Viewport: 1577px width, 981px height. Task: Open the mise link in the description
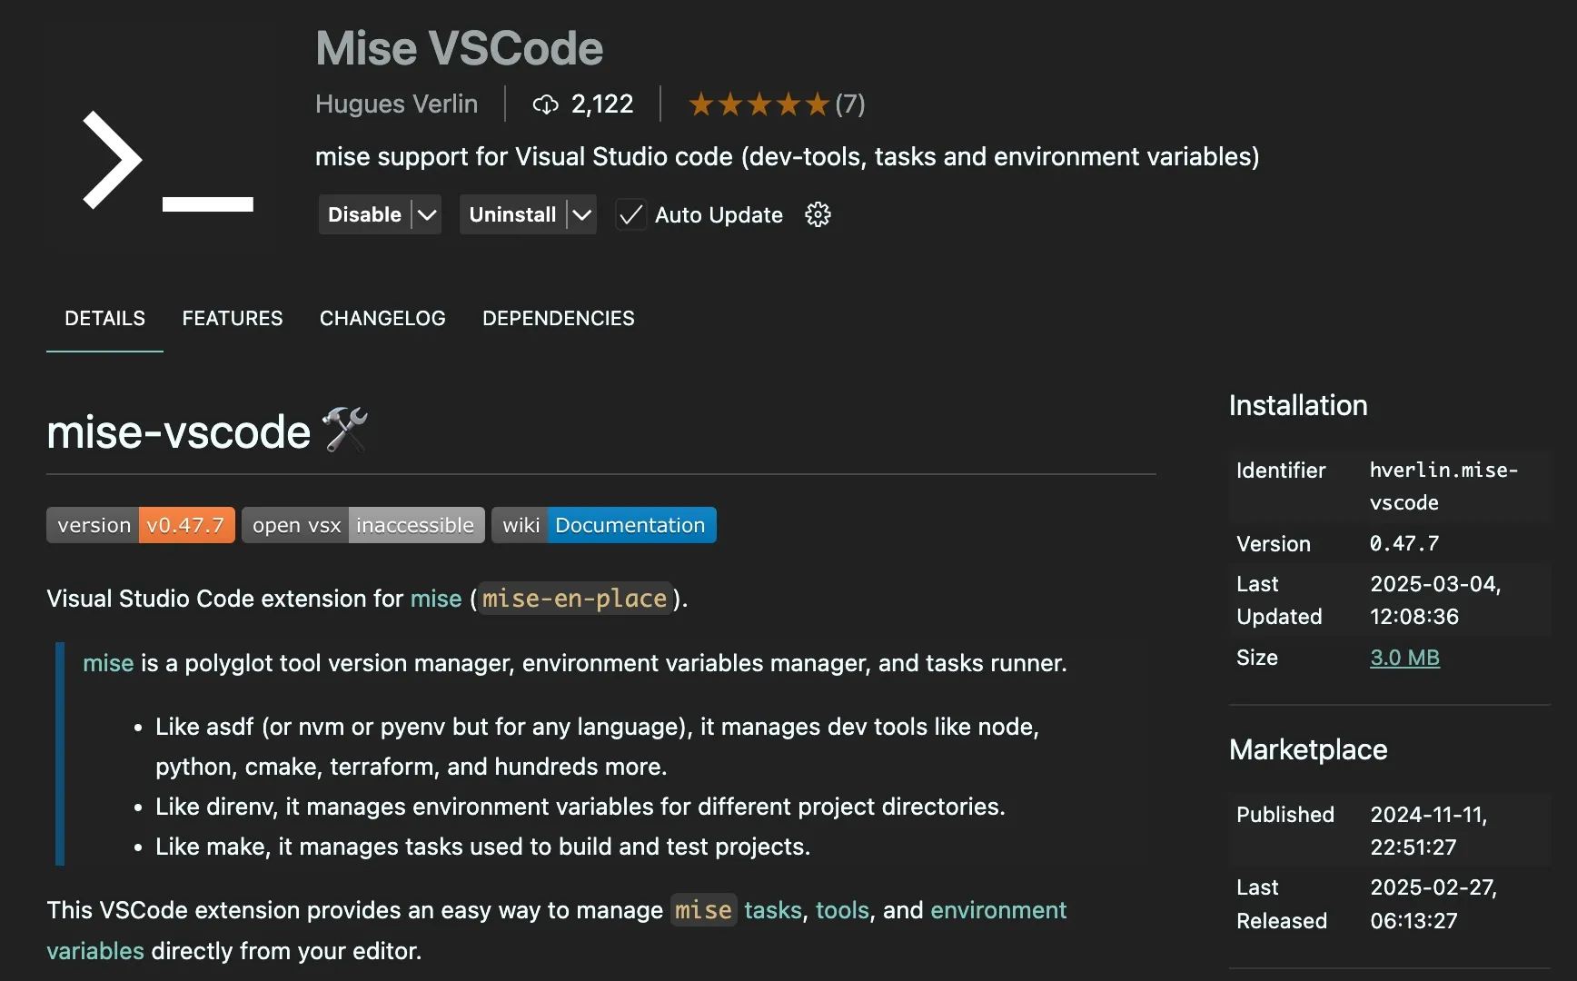(436, 599)
